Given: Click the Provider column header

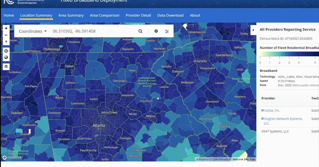Looking at the screenshot, I should (268, 98).
